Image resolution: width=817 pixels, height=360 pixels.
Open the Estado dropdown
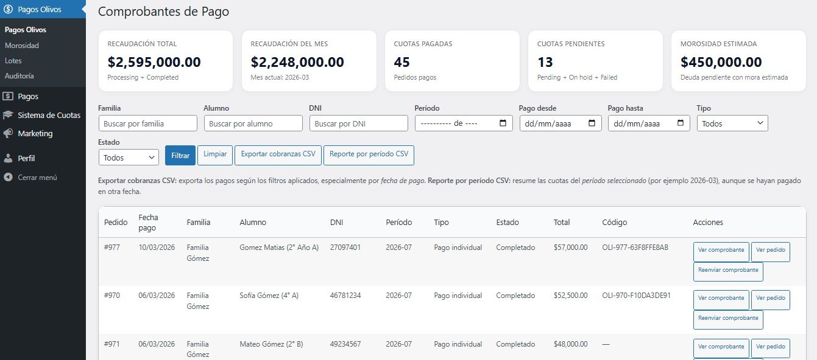pyautogui.click(x=129, y=157)
